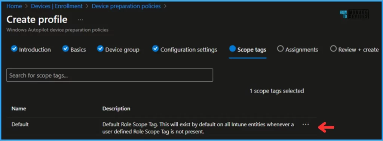Navigate to Home breadcrumb link
Screen dimensions: 383x141
tap(14, 6)
